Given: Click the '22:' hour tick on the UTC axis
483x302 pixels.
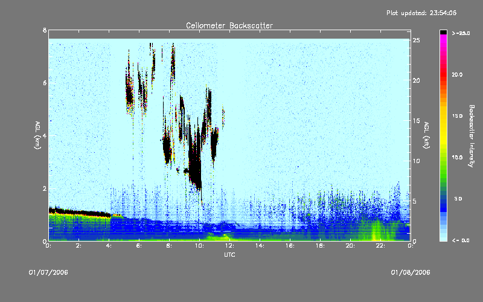Looking at the screenshot, I should coord(380,246).
